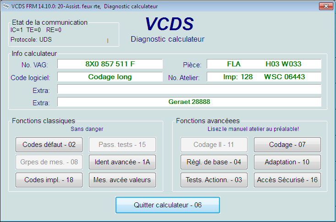Screen dimensions: 336x222
Task: Click the No. Atelier field WSC 06443
Action: 264,77
